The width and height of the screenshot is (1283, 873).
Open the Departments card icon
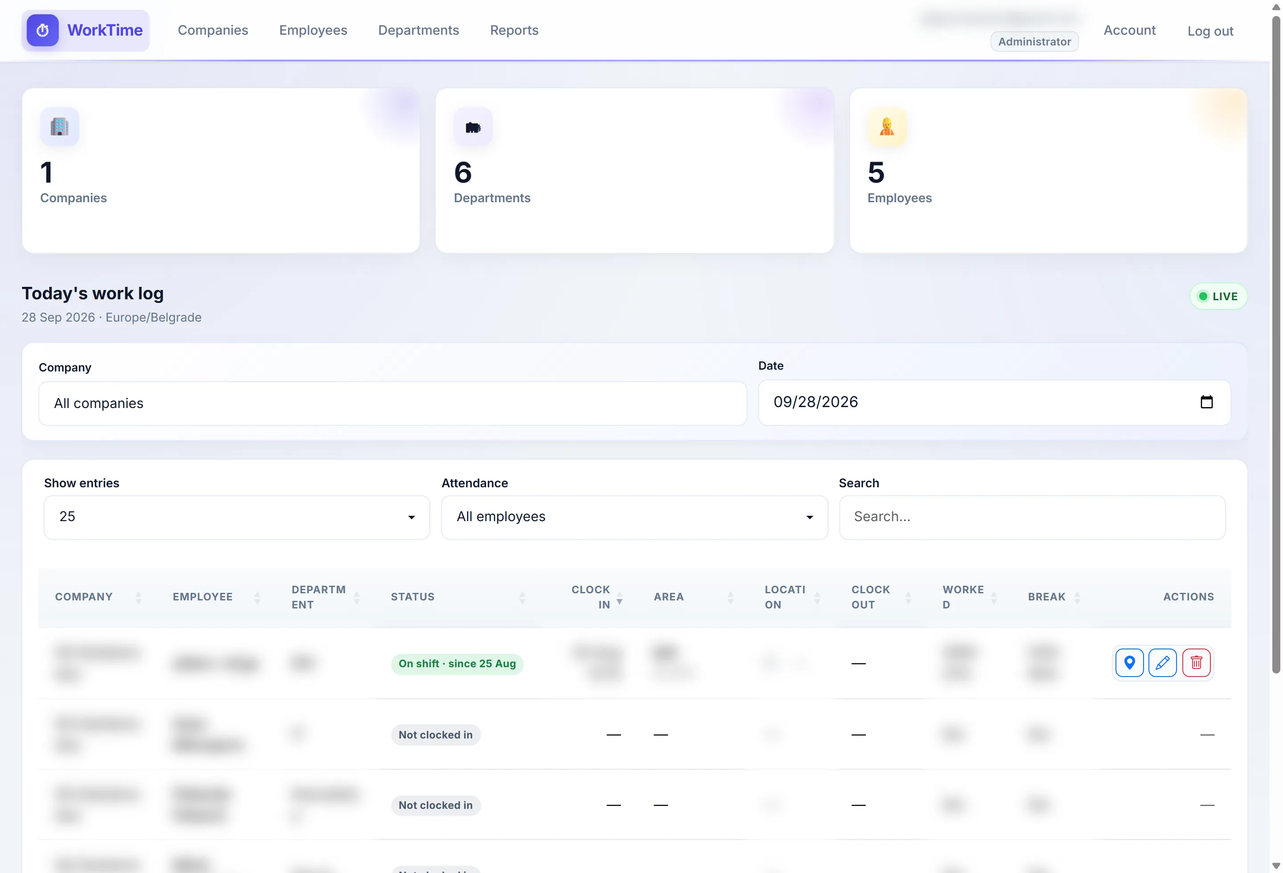[x=473, y=126]
